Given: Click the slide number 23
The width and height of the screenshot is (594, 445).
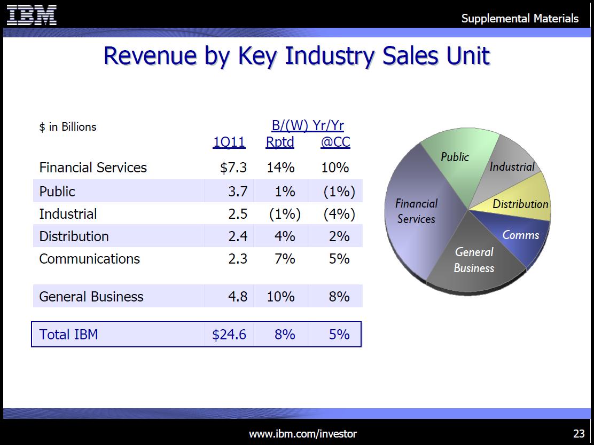Looking at the screenshot, I should (x=579, y=433).
